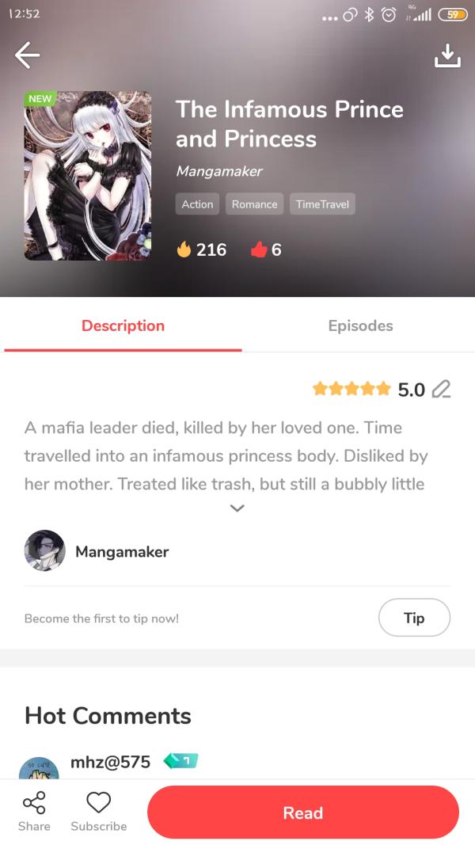Tap the Share icon

(34, 803)
